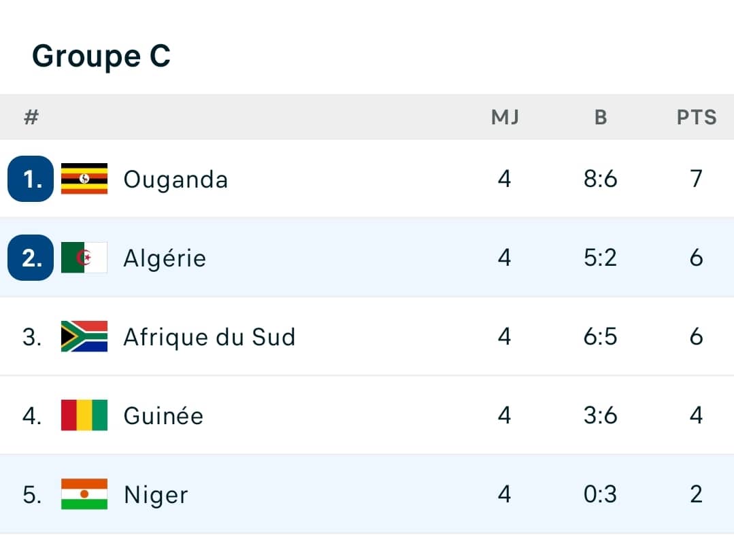Open the Ouganda team link
The width and height of the screenshot is (734, 535).
176,179
